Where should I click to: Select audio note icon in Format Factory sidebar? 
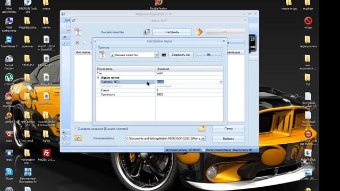coord(65,43)
